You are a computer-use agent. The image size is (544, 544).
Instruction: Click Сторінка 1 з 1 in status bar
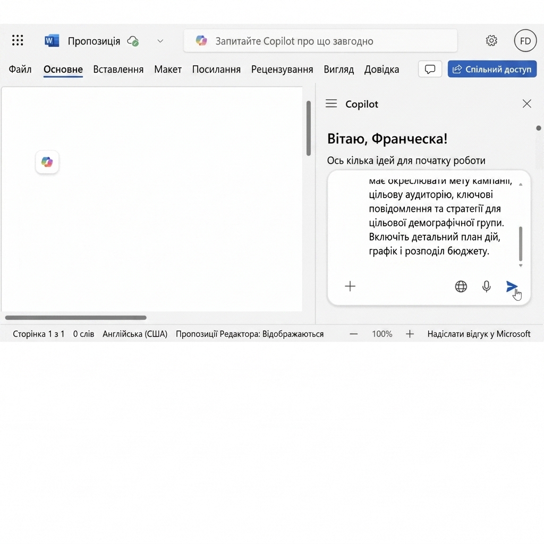[38, 334]
